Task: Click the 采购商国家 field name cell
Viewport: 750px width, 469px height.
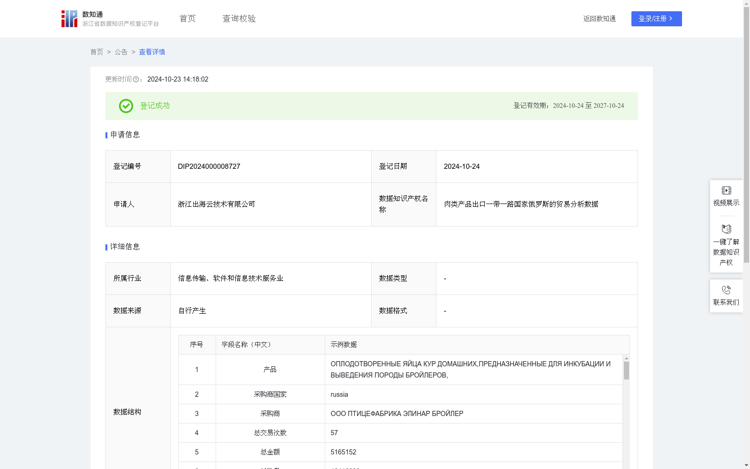Action: tap(270, 394)
